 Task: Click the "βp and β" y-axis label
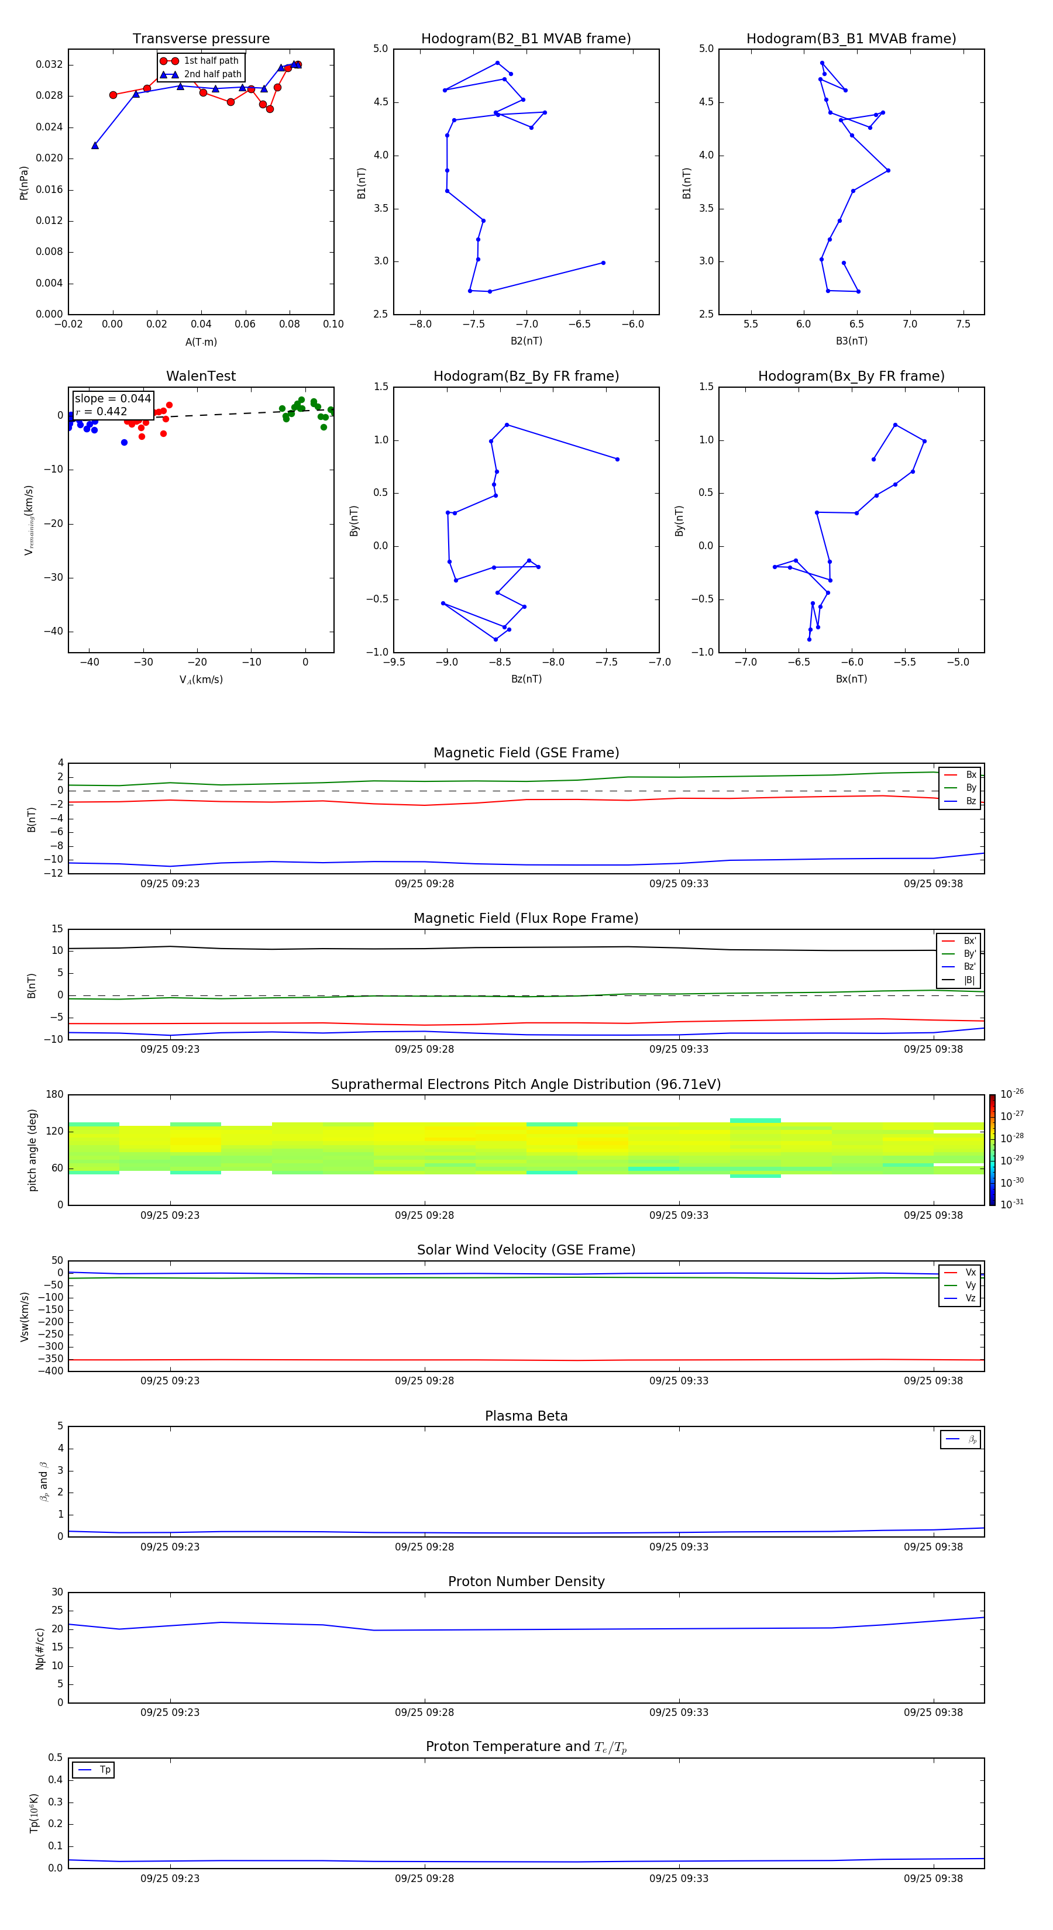pos(43,1481)
